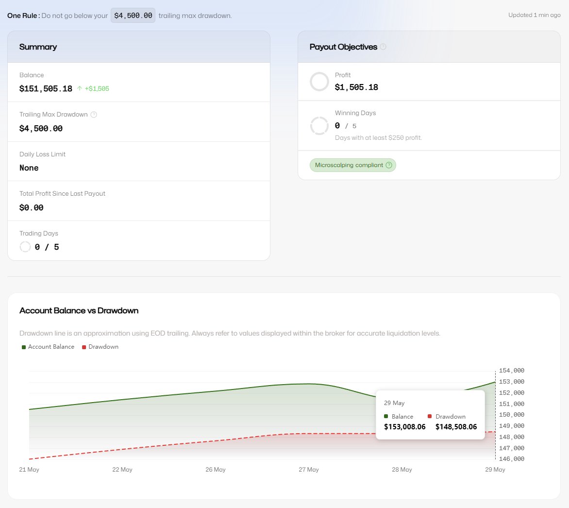
Task: Click the Daily Loss Limit None value
Action: pyautogui.click(x=29, y=168)
